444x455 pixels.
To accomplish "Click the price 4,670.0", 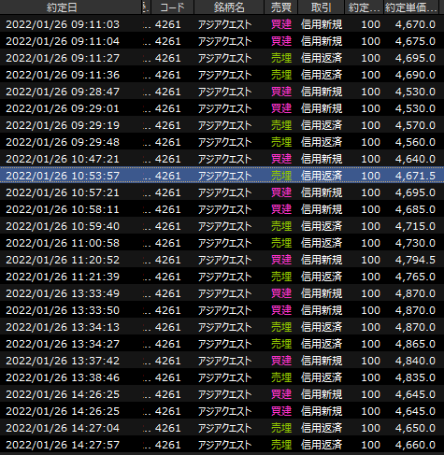I will [415, 24].
